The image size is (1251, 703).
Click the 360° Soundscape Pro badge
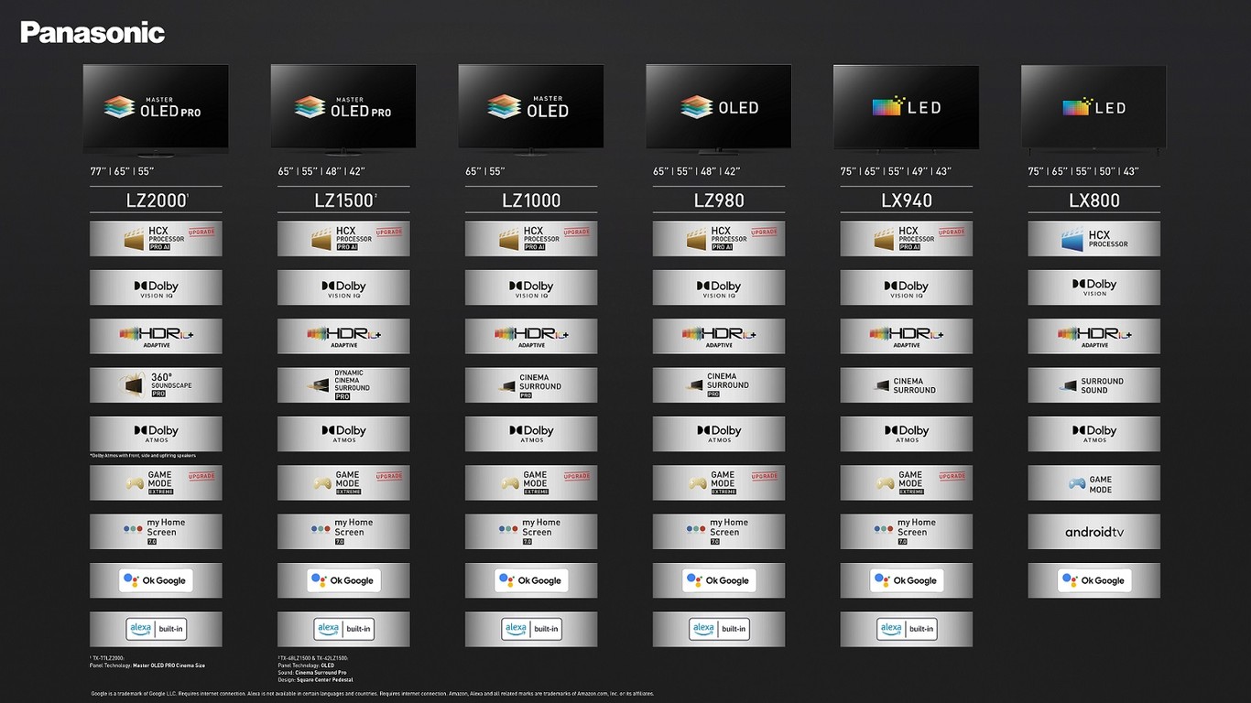tap(156, 385)
